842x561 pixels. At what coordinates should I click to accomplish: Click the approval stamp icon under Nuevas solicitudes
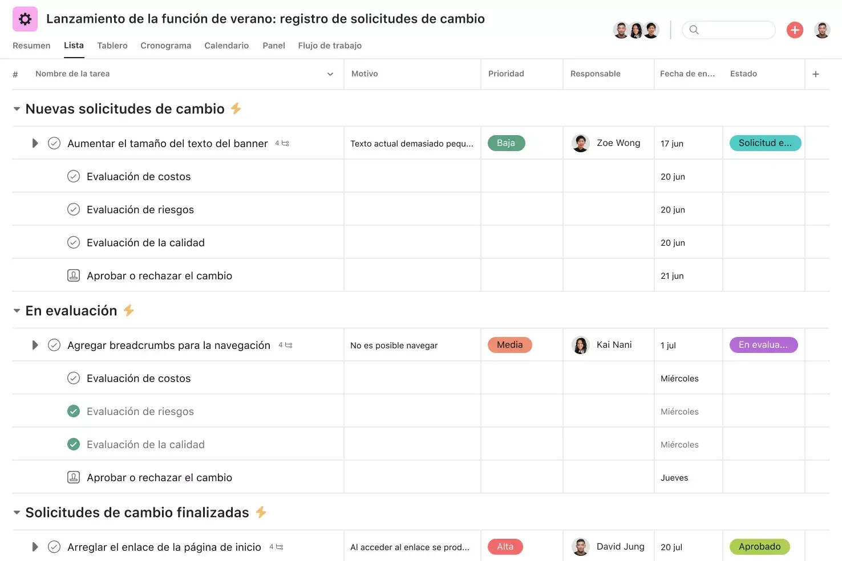74,275
